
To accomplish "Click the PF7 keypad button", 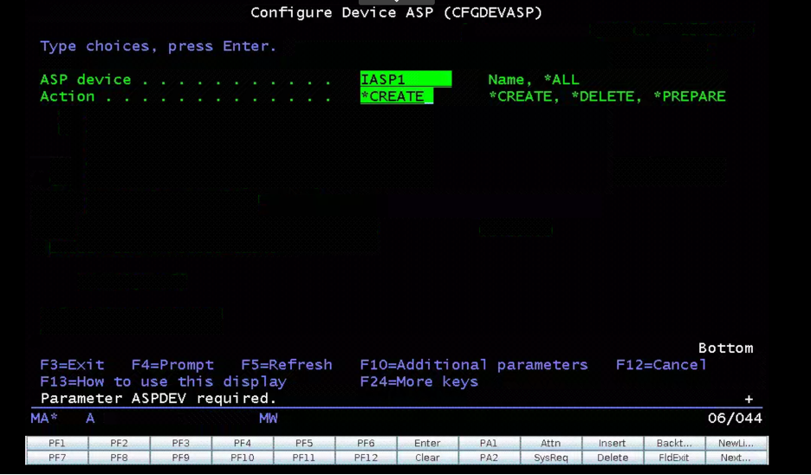I will 57,458.
